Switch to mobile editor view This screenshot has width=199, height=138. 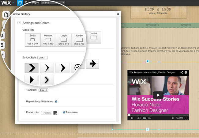click(26, 3)
